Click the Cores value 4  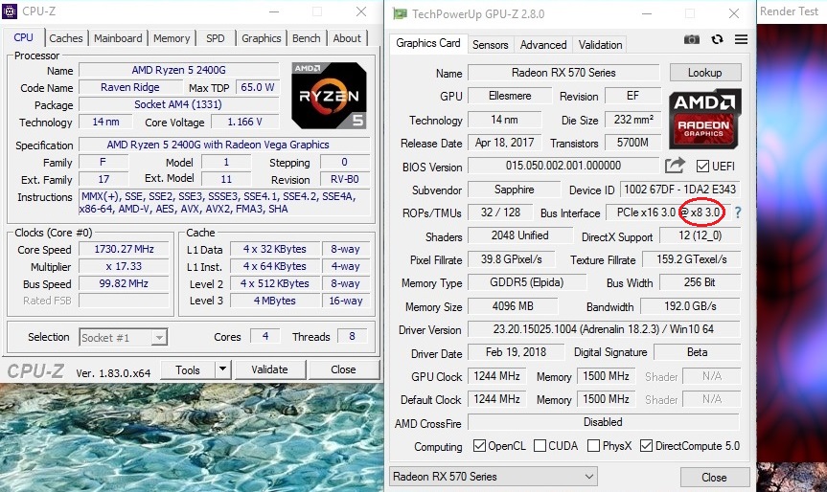pos(265,337)
